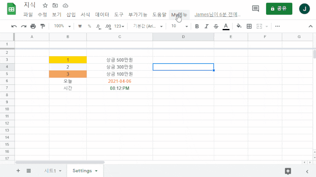Show more toolbar options
This screenshot has height=177, width=316.
tap(277, 27)
